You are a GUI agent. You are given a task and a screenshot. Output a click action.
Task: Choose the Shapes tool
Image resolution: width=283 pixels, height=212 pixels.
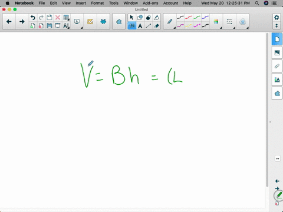click(140, 18)
